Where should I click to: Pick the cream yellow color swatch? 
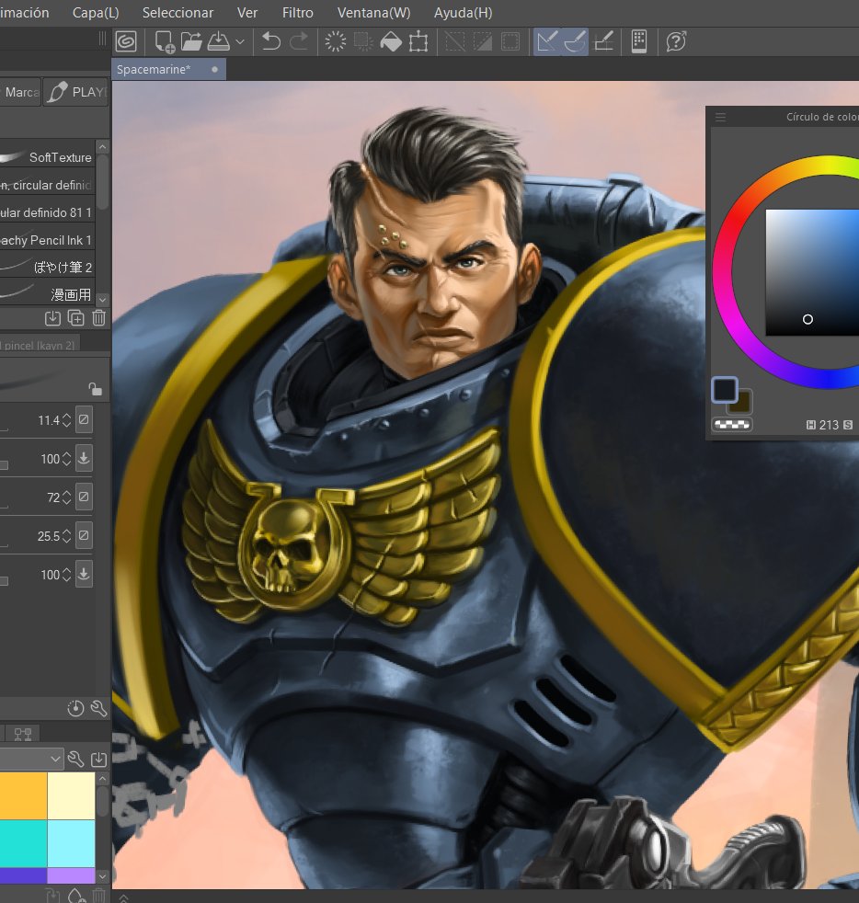[71, 795]
